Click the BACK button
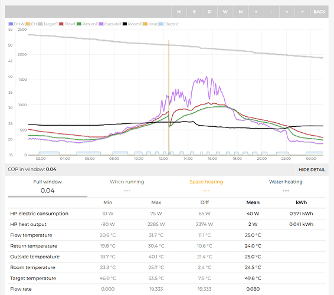This screenshot has width=334, height=295. click(319, 12)
